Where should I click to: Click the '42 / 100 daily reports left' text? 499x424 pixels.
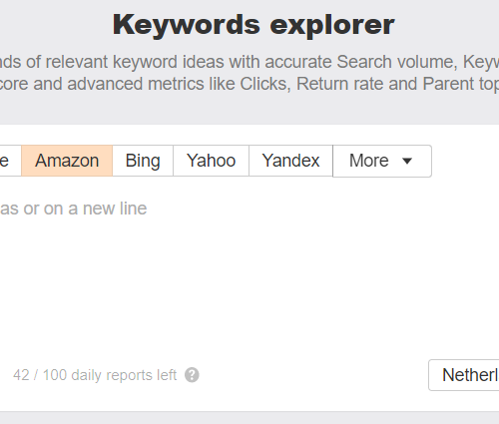coord(95,375)
